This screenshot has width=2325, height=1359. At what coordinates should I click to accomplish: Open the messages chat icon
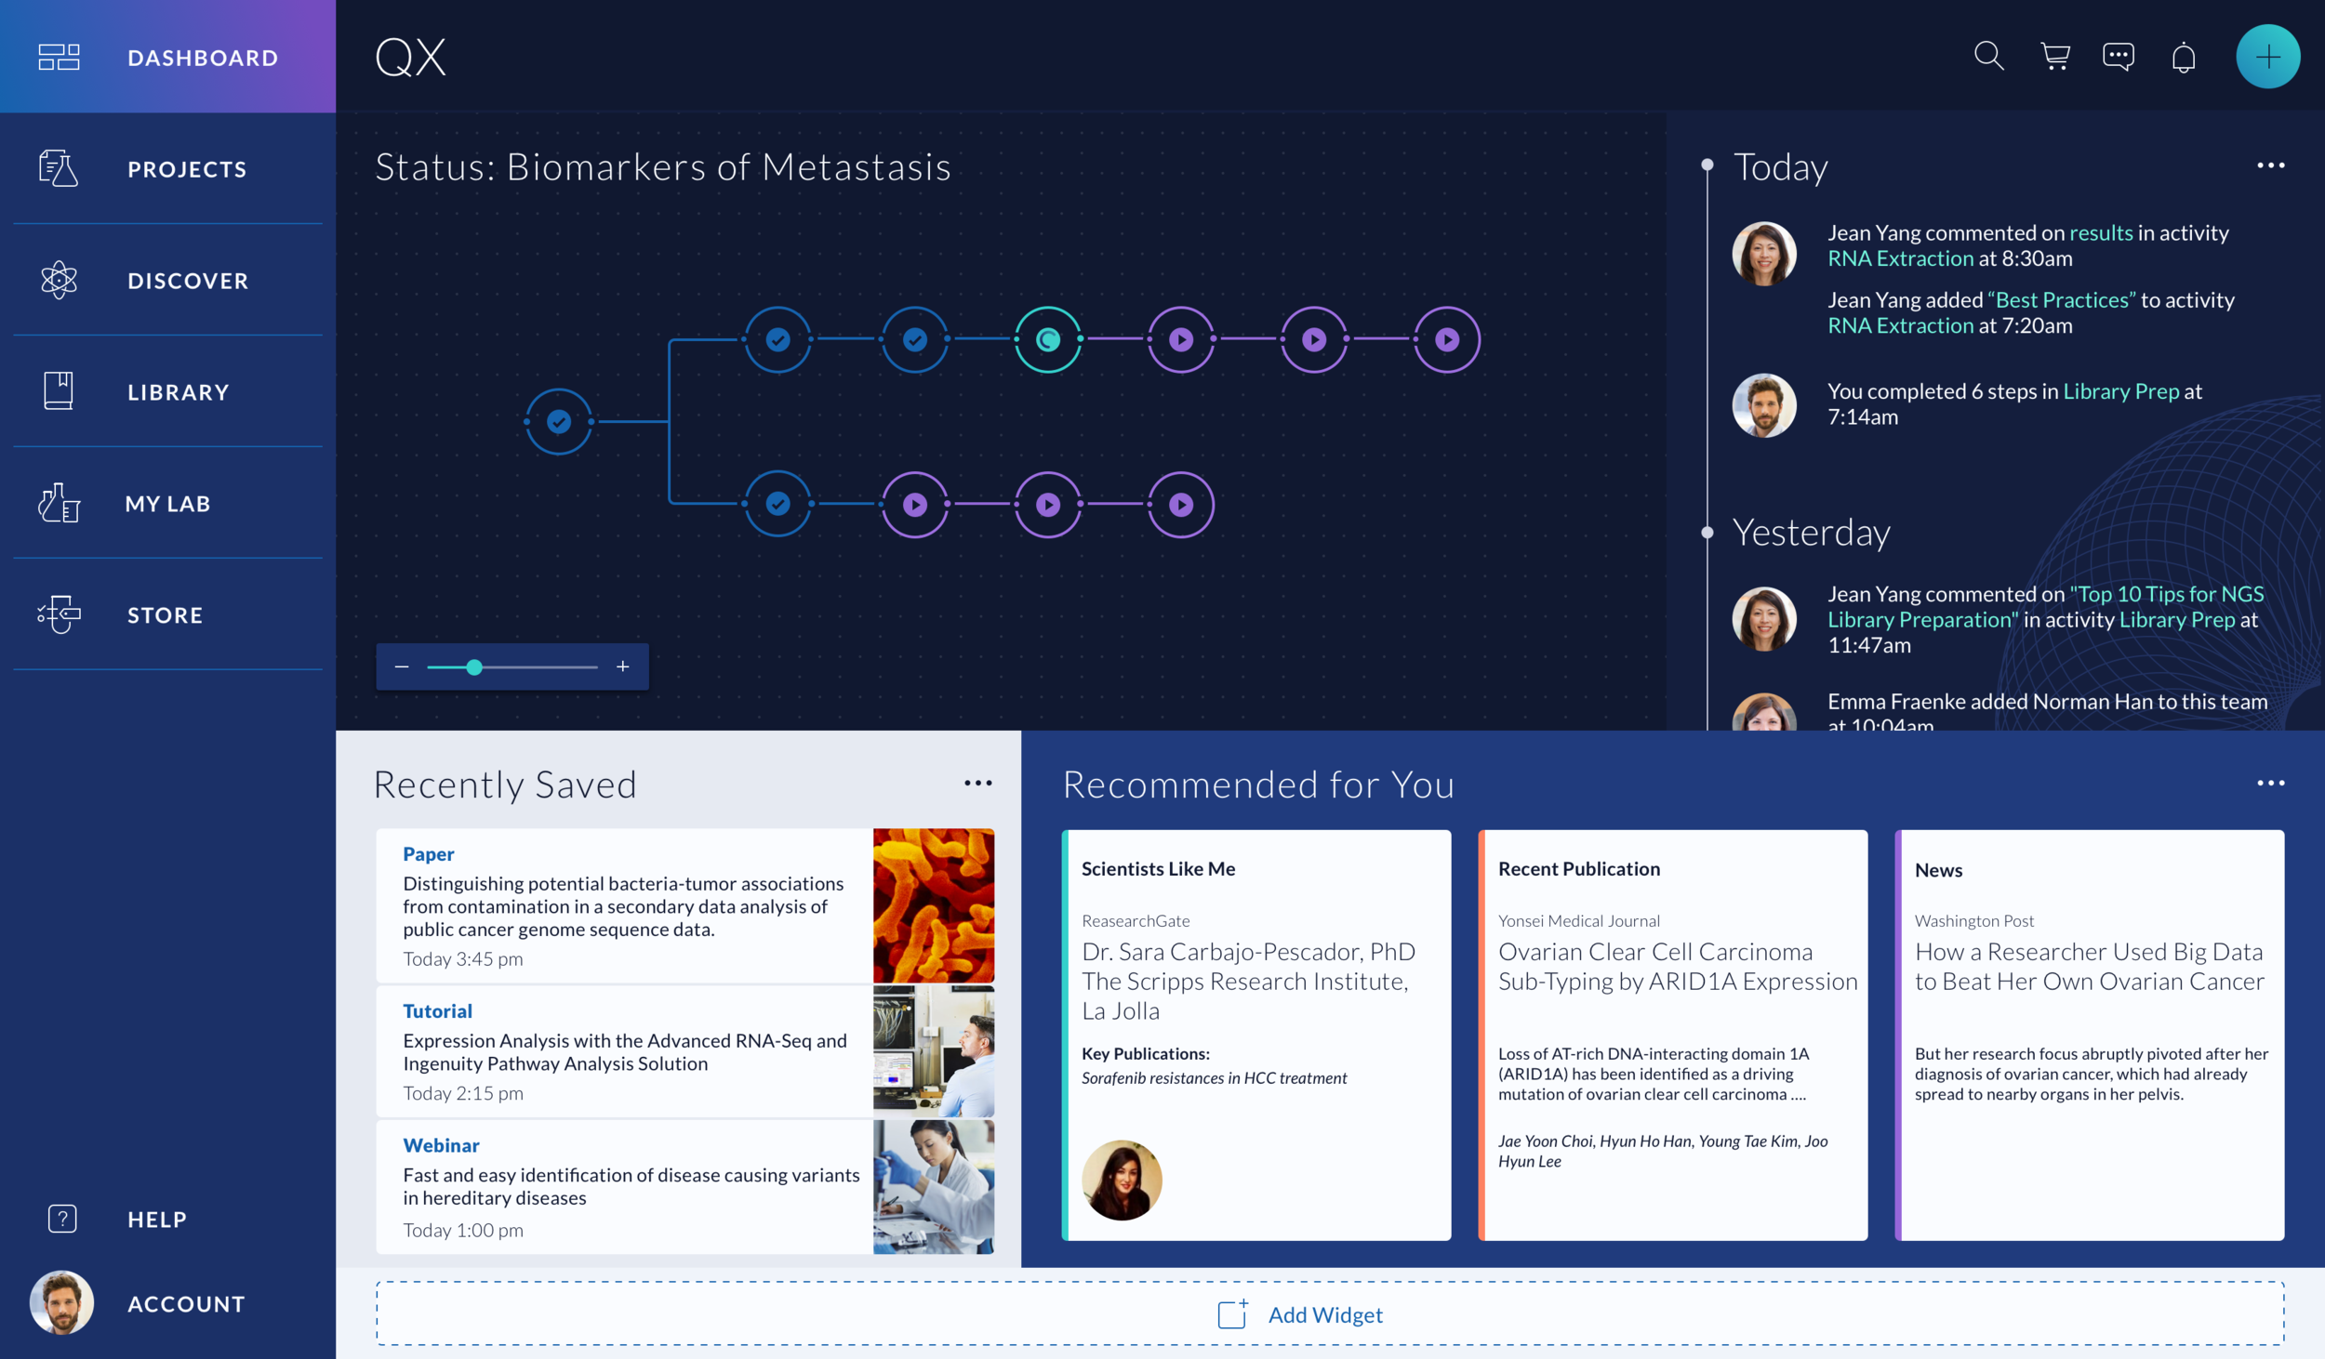tap(2119, 57)
